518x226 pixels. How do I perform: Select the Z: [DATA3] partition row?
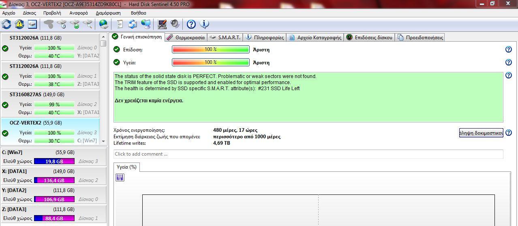[53, 214]
